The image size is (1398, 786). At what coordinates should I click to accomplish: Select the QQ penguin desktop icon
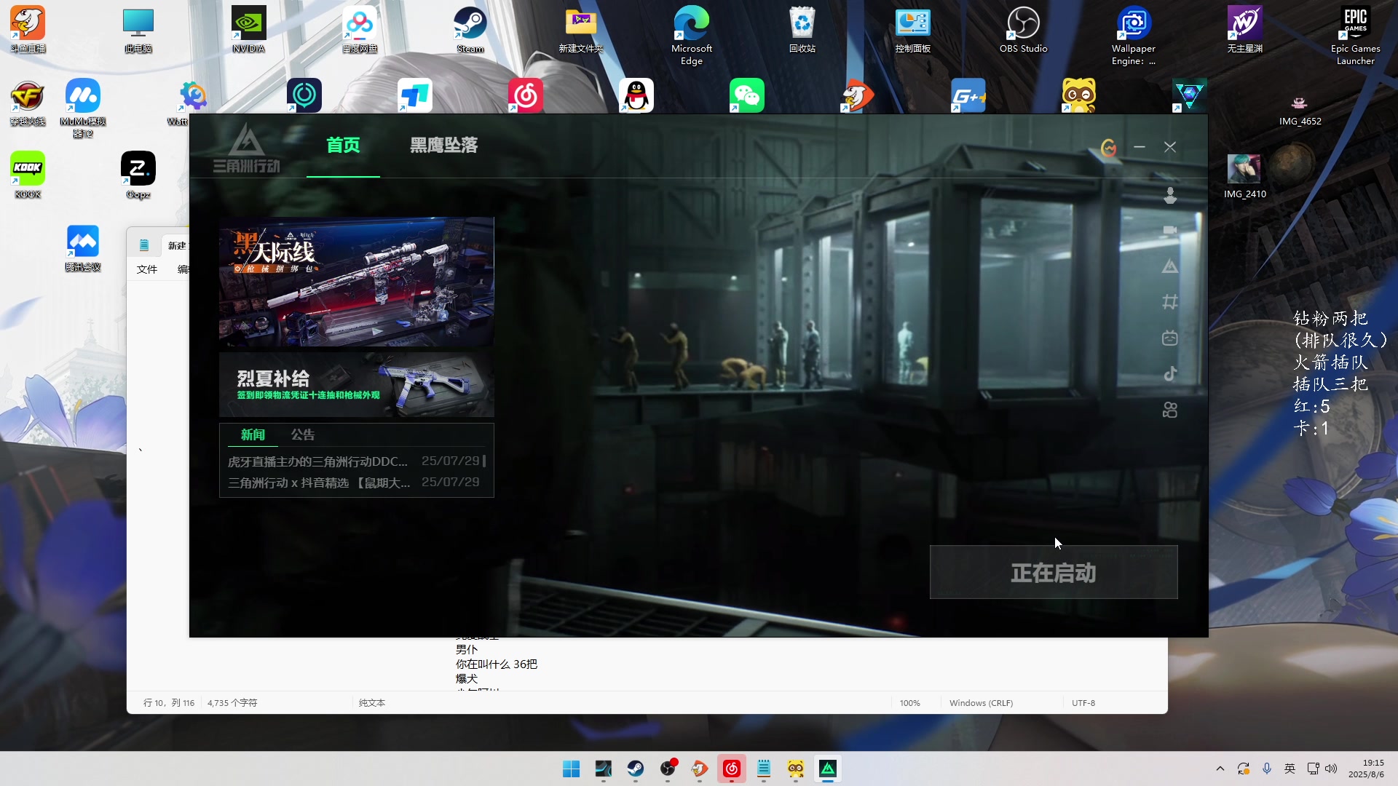tap(636, 95)
